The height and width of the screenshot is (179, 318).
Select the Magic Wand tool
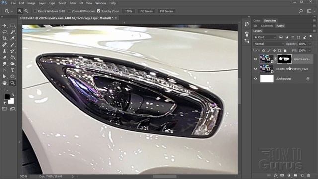(12, 32)
